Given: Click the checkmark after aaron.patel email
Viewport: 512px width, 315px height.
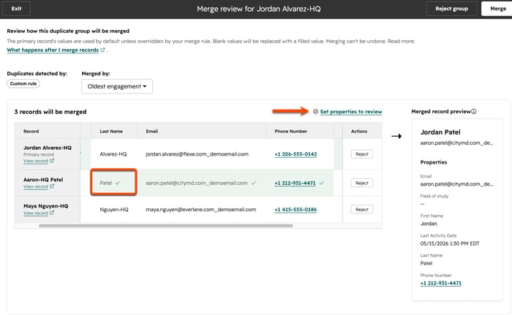Looking at the screenshot, I should click(254, 183).
